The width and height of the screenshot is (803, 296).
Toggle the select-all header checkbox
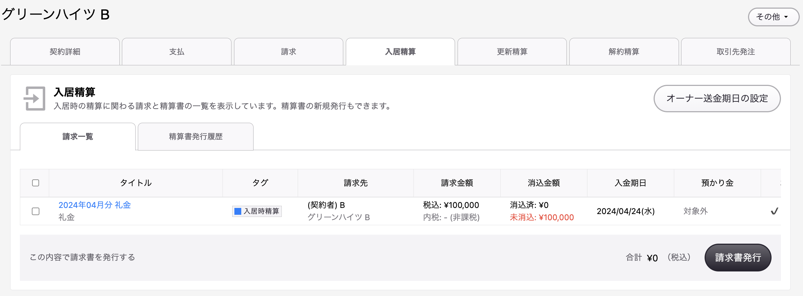[35, 183]
